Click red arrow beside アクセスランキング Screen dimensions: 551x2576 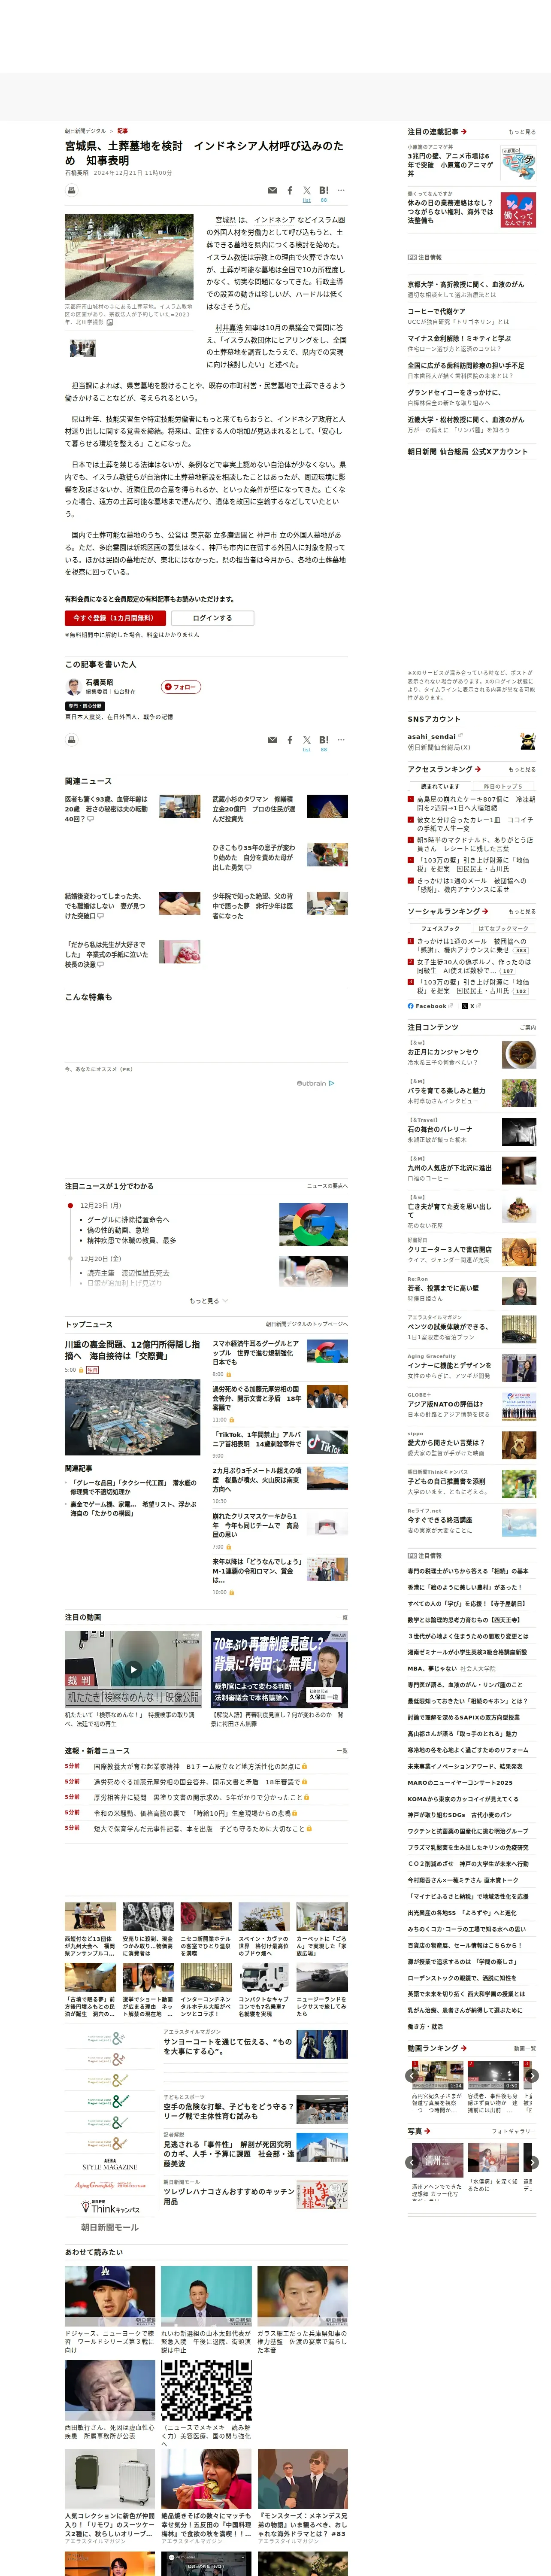pos(478,769)
